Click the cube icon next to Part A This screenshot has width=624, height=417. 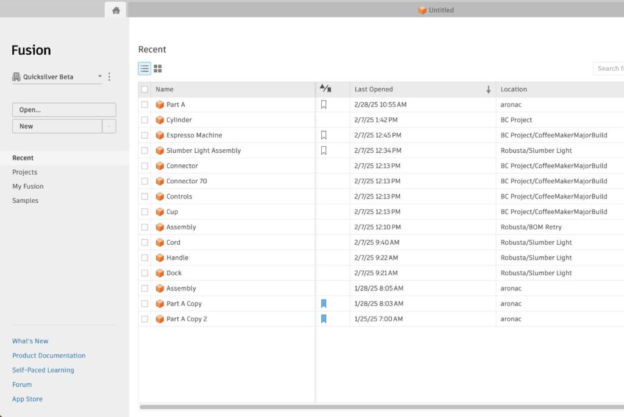click(x=160, y=105)
